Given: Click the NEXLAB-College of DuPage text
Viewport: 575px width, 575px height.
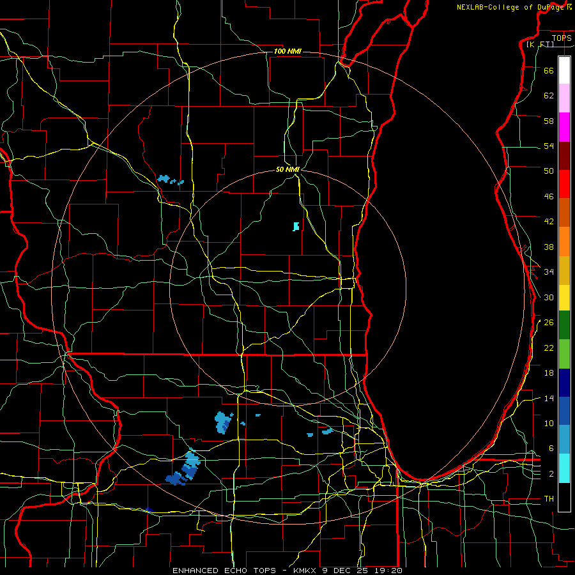Looking at the screenshot, I should 510,7.
